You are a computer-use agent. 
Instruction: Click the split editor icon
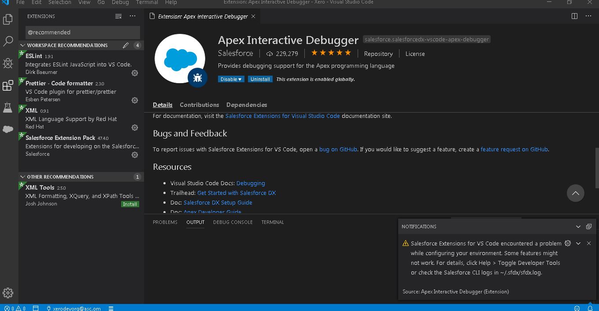click(574, 16)
